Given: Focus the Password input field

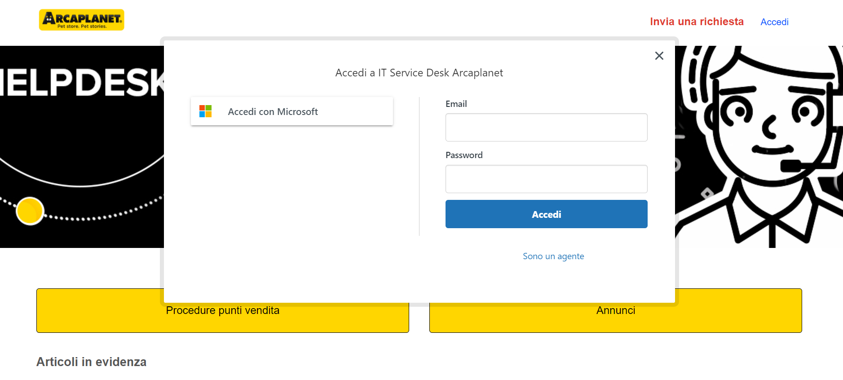Looking at the screenshot, I should coord(546,179).
